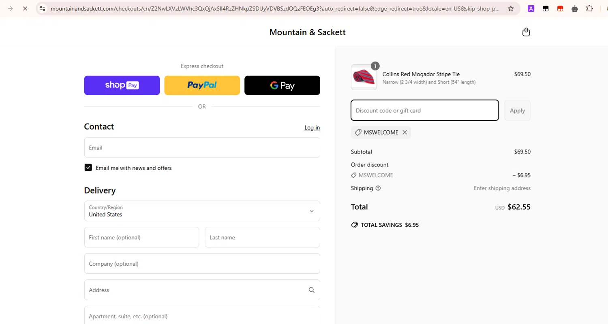
Task: Click the Enter shipping address text
Action: tap(502, 188)
